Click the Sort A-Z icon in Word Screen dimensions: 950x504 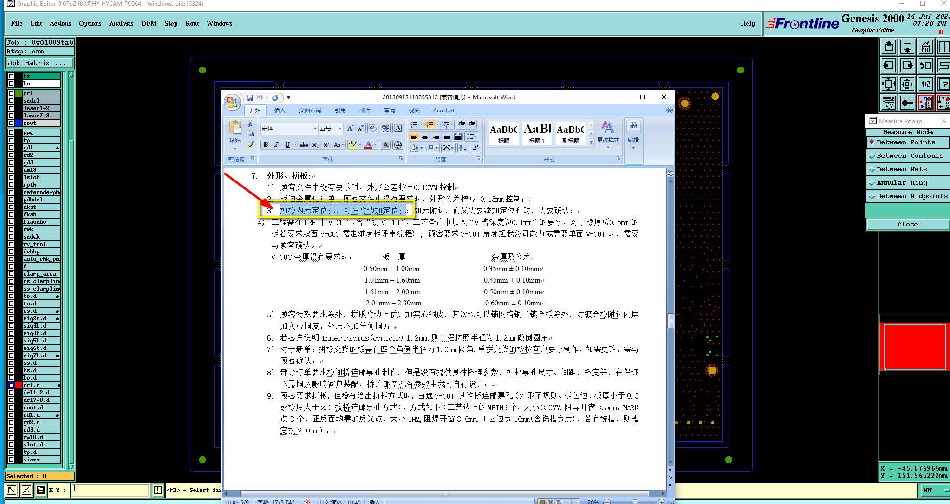point(463,148)
